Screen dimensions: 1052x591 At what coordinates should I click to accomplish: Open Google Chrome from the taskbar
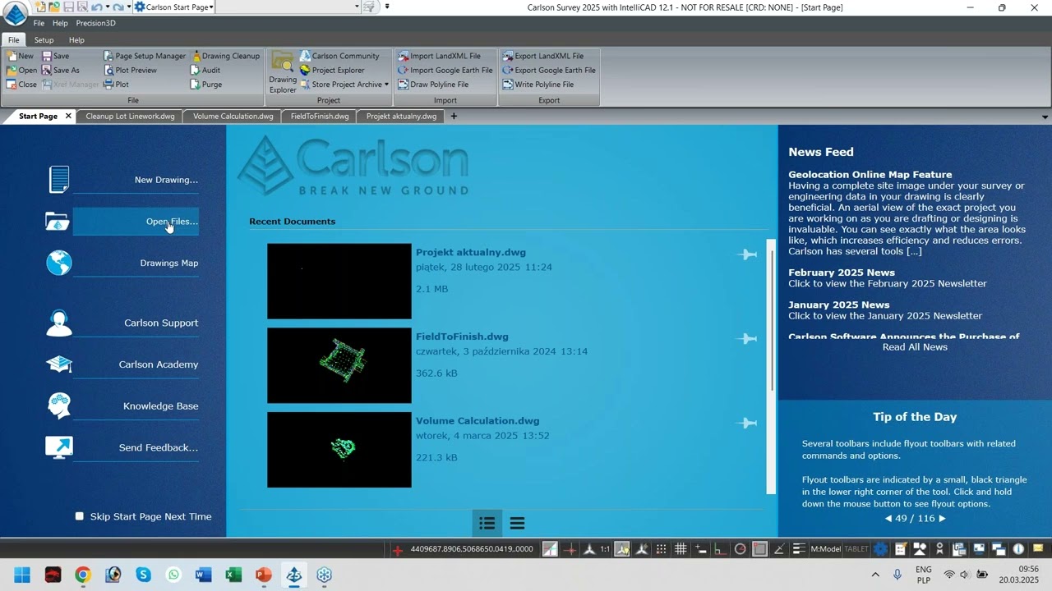pyautogui.click(x=83, y=575)
